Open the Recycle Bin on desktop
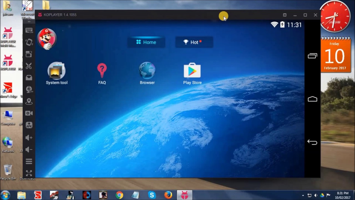The height and width of the screenshot is (200, 355). coord(8,172)
